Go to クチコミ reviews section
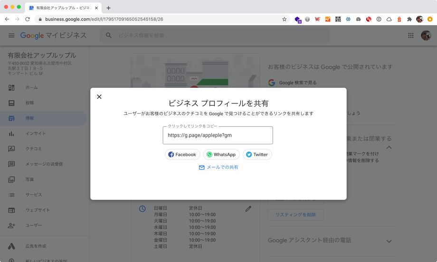 point(34,149)
